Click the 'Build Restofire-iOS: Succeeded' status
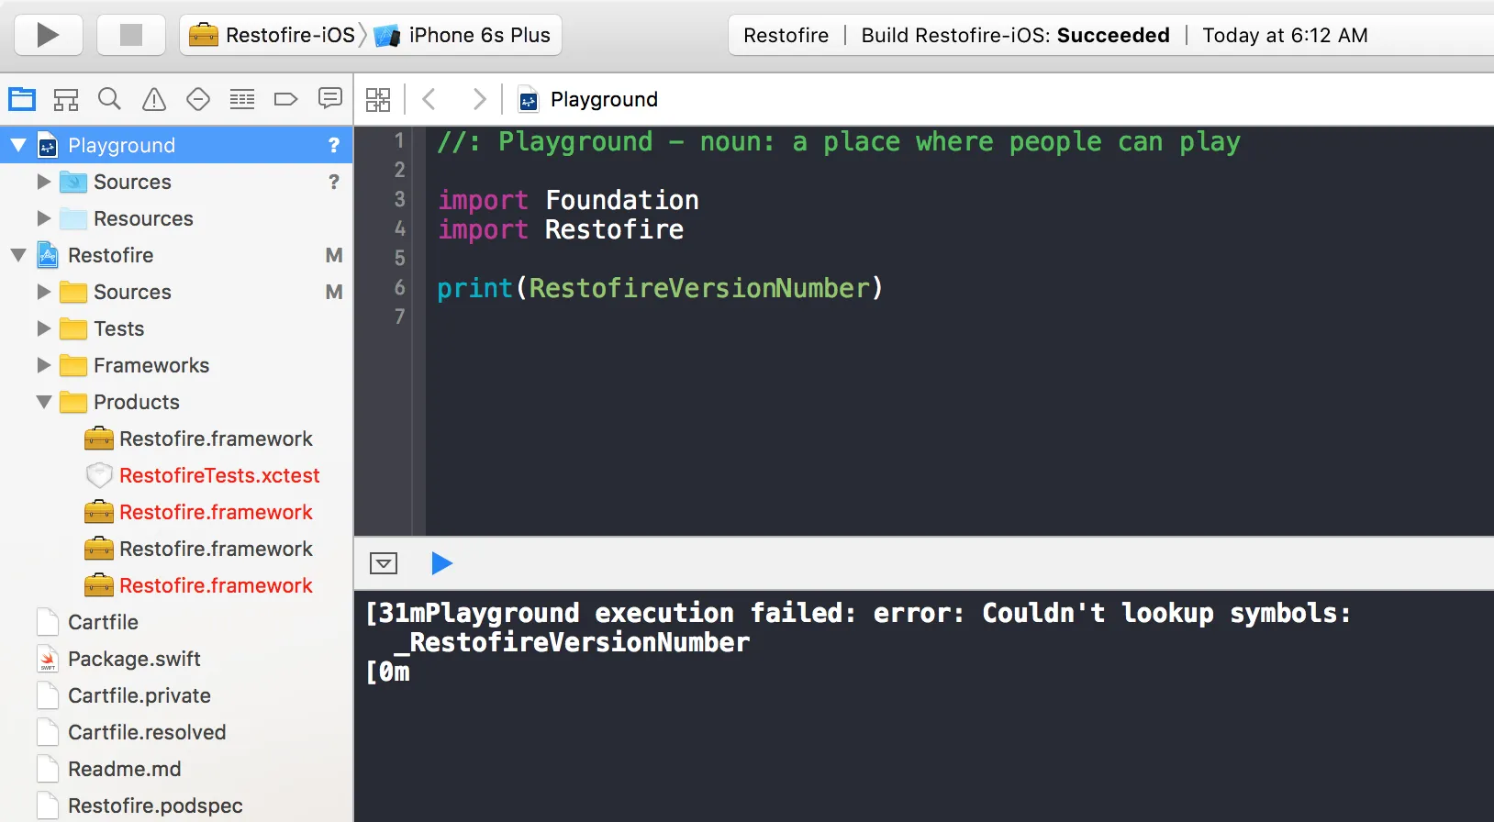The height and width of the screenshot is (822, 1494). (1015, 35)
